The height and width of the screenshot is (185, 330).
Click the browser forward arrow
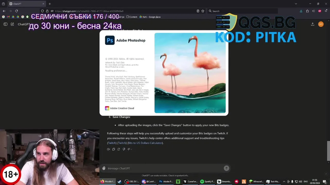tap(10, 11)
